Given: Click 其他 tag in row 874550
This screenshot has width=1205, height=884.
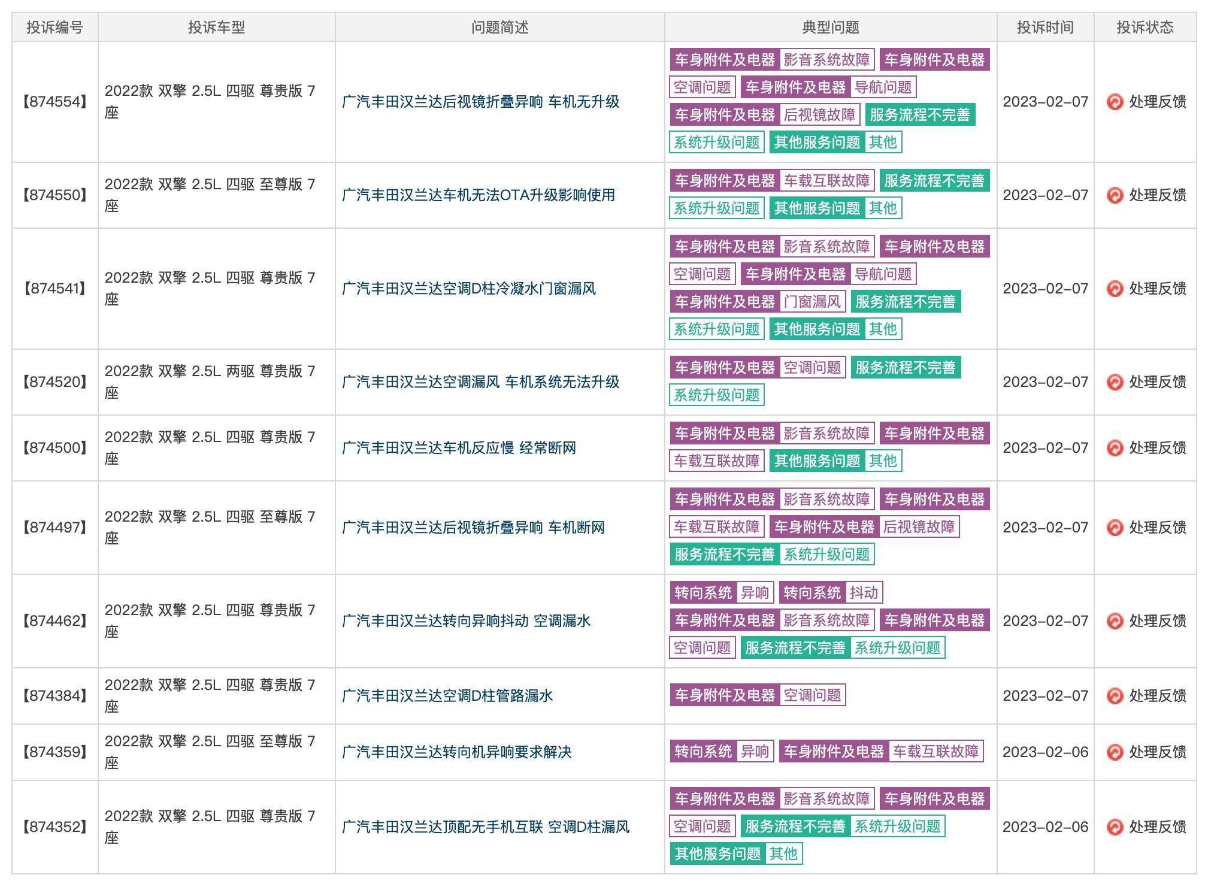Looking at the screenshot, I should pos(883,208).
